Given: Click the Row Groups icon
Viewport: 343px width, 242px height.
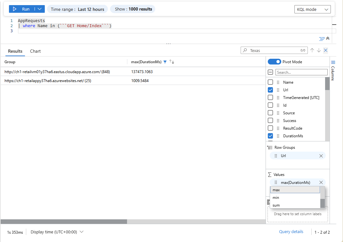Looking at the screenshot, I should tap(270, 147).
